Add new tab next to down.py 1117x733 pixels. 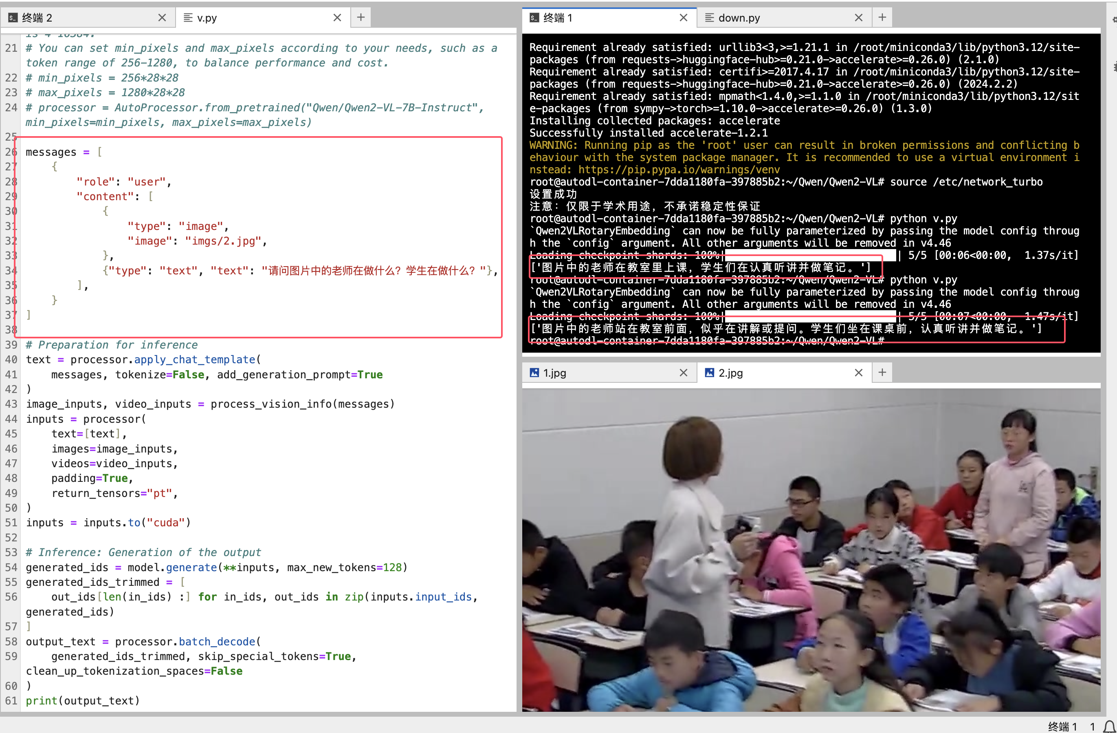coord(882,18)
